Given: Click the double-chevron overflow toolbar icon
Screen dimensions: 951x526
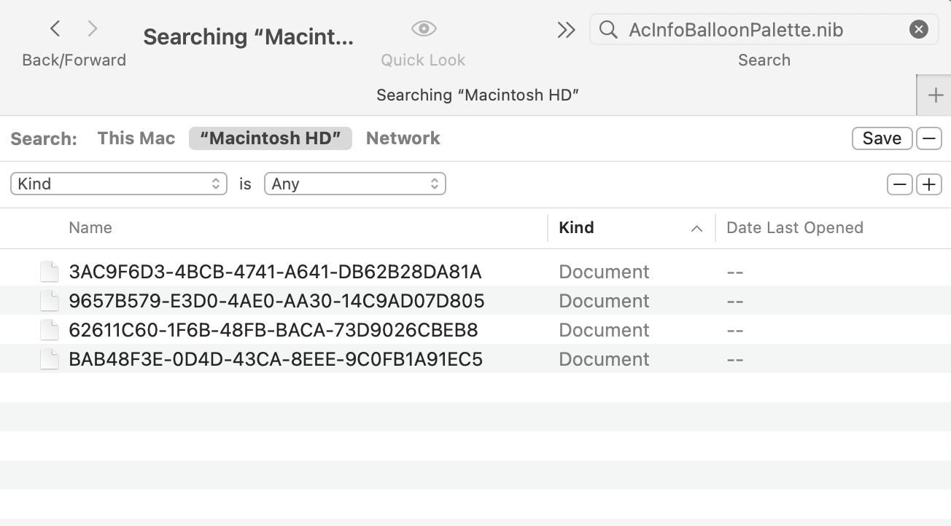Looking at the screenshot, I should [x=565, y=31].
